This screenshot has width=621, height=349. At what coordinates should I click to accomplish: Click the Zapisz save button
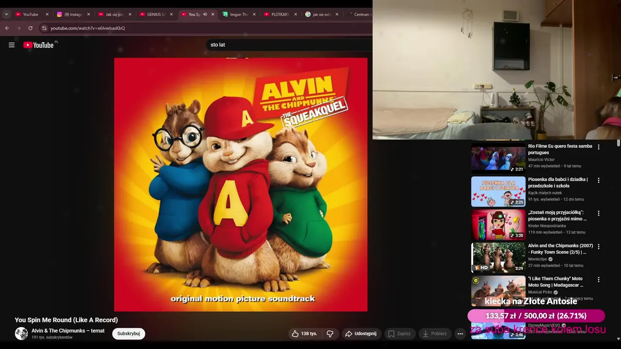(399, 333)
